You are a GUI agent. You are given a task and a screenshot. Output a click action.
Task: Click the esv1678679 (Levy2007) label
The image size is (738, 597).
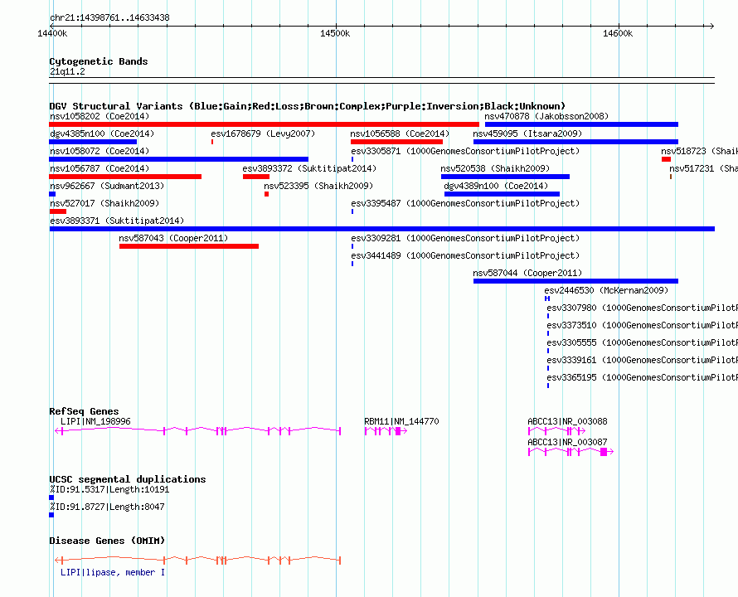(263, 133)
